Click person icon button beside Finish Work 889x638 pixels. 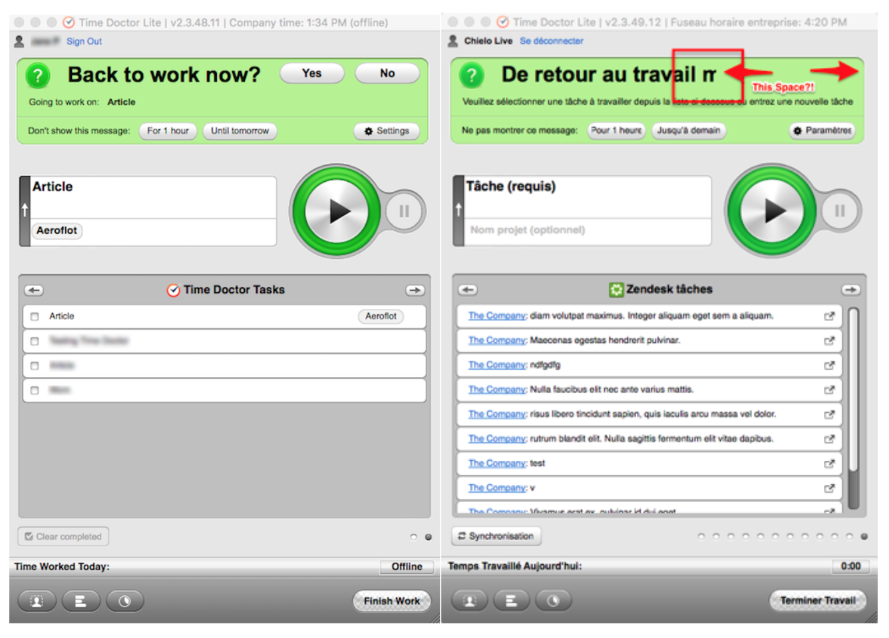pos(37,601)
